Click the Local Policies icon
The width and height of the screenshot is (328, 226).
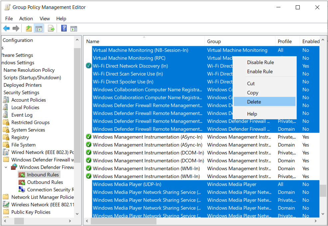(5, 107)
